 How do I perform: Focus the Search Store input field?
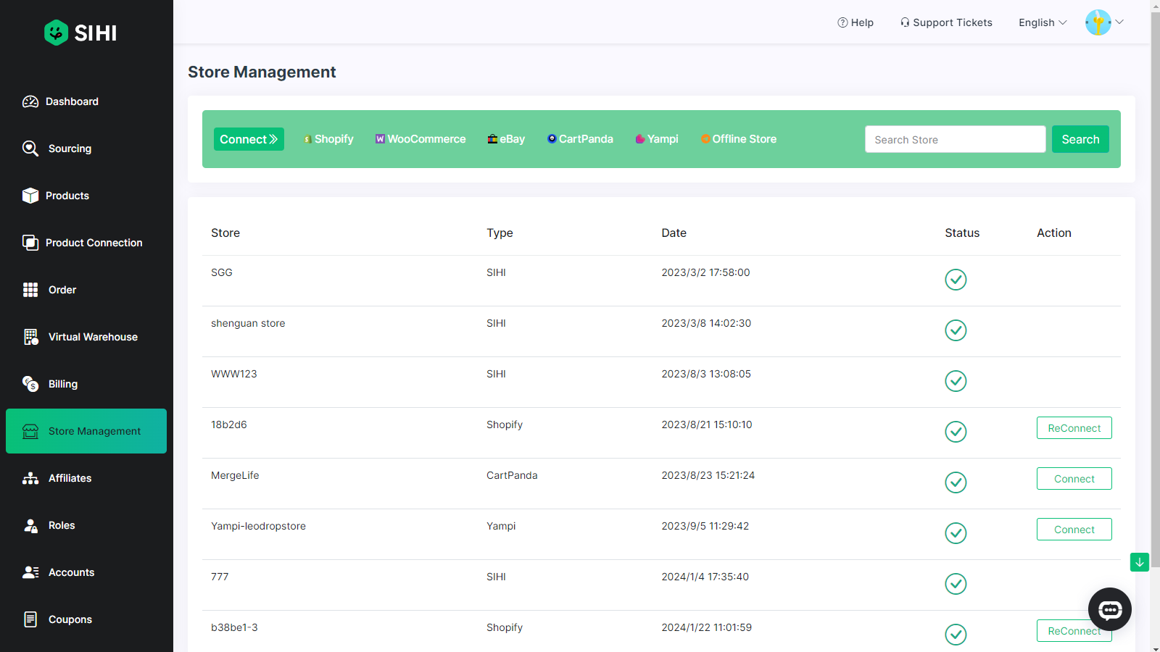click(x=955, y=139)
